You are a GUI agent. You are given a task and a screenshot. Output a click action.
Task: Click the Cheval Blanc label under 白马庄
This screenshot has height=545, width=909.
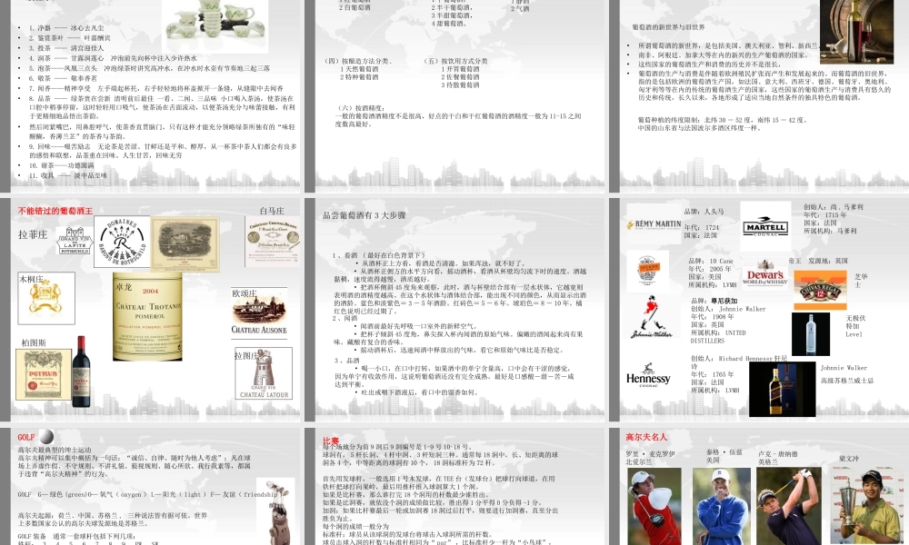point(272,241)
